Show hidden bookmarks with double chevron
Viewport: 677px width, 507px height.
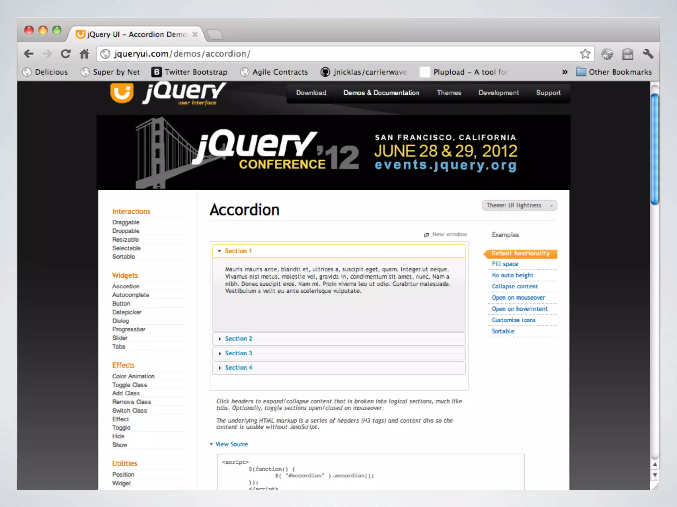click(565, 72)
